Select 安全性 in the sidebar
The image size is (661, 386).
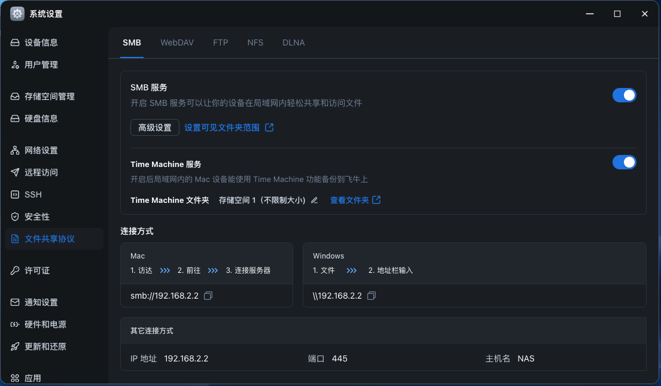[x=54, y=217]
